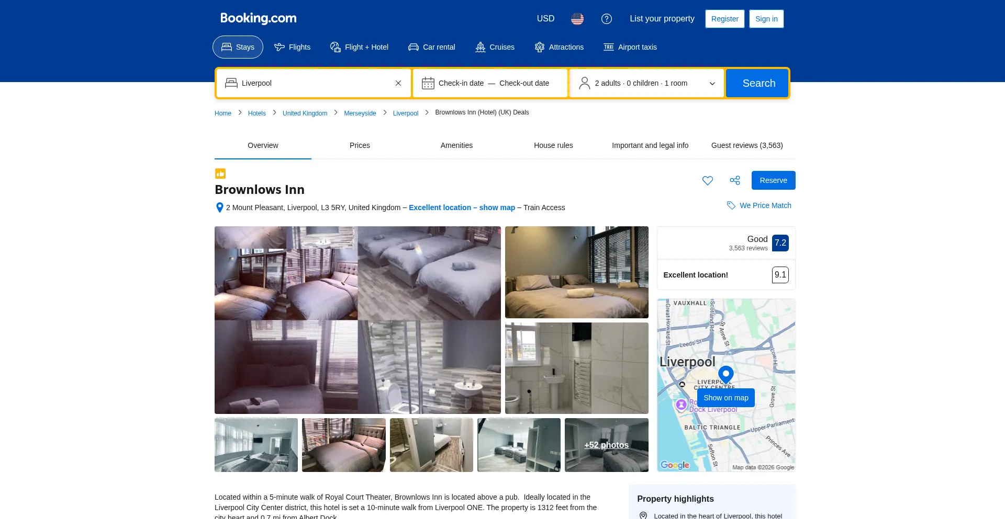Click the location pin icon beside address
Image resolution: width=1005 pixels, height=519 pixels.
click(x=220, y=207)
